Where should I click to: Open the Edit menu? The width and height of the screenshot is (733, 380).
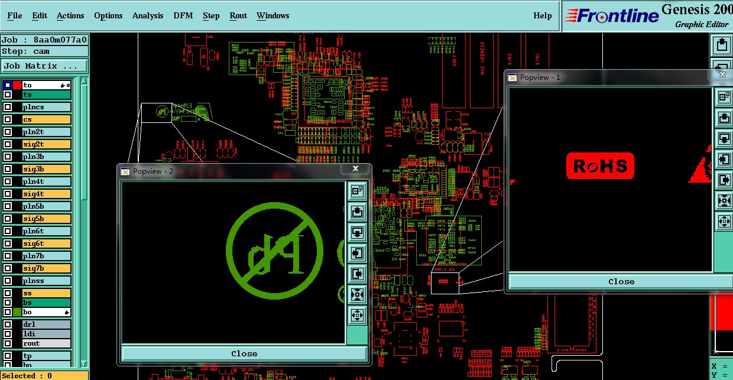[40, 15]
